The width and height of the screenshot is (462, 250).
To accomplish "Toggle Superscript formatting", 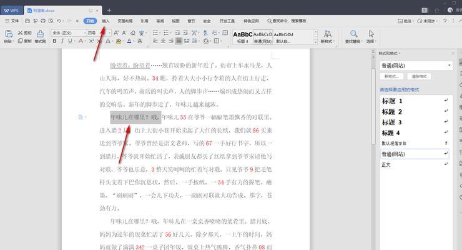I will (91, 41).
